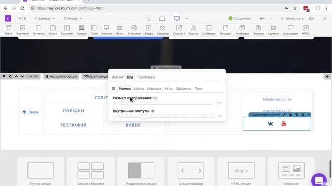Open the Счетчики tool
Viewport: 332px width, 186px height.
click(x=134, y=30)
